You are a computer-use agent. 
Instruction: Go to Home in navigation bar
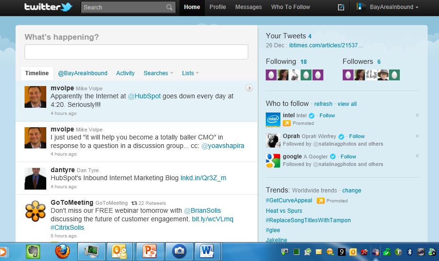(x=192, y=7)
